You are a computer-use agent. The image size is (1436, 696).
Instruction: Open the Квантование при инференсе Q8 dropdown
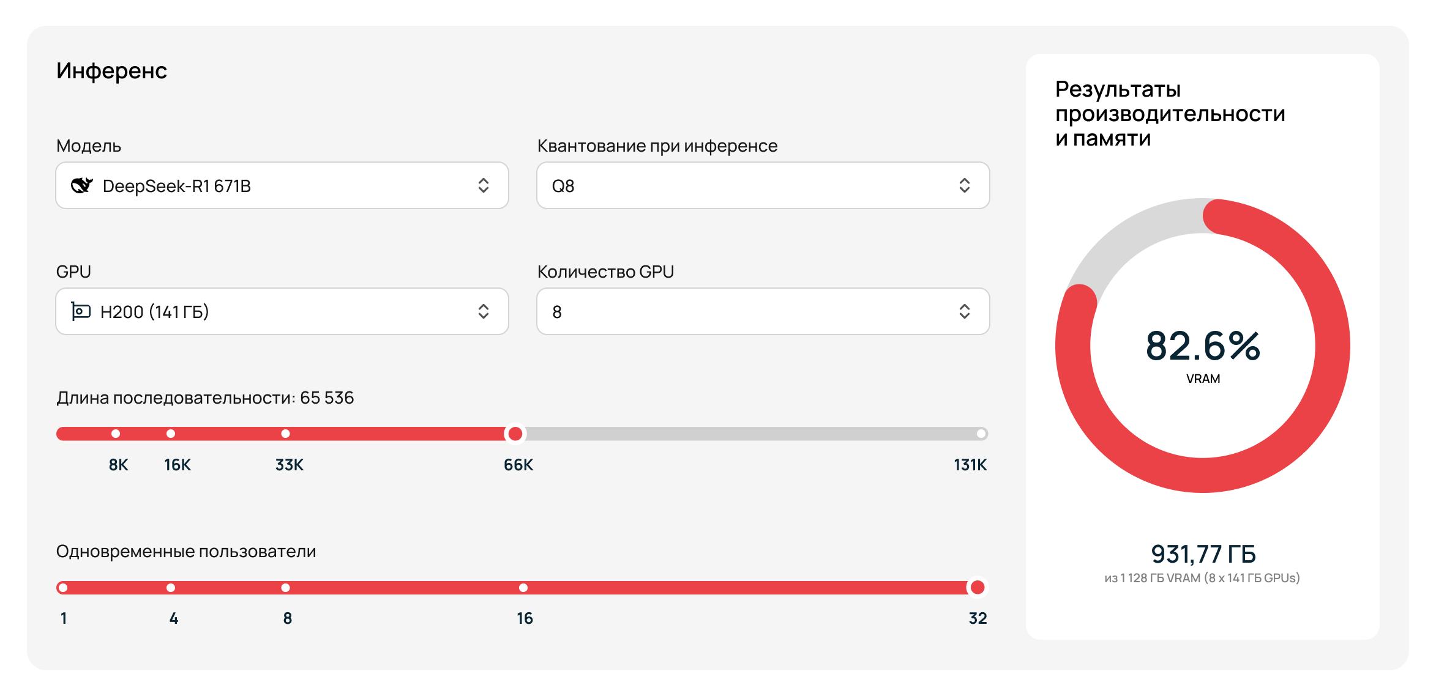pos(762,185)
